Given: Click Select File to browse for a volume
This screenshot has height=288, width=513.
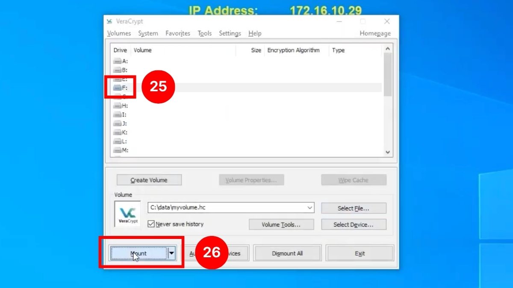Looking at the screenshot, I should tap(354, 208).
